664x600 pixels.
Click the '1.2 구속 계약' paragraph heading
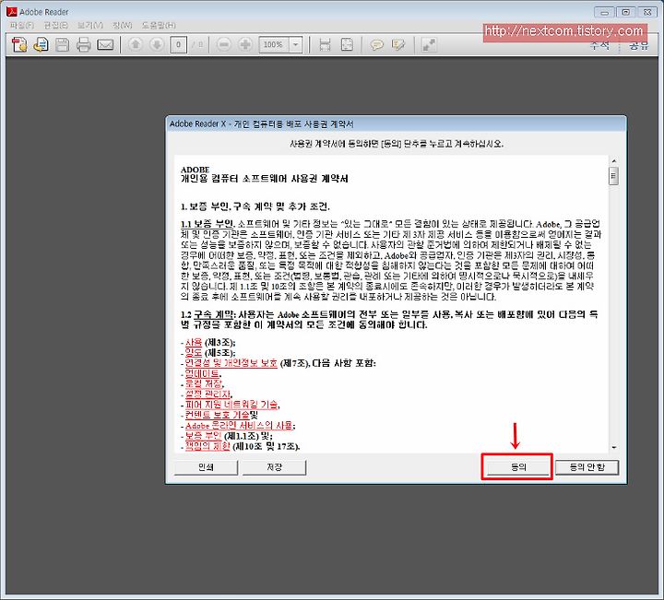(x=207, y=314)
